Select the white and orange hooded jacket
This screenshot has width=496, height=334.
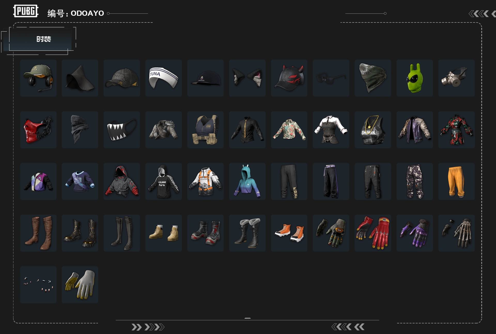206,181
